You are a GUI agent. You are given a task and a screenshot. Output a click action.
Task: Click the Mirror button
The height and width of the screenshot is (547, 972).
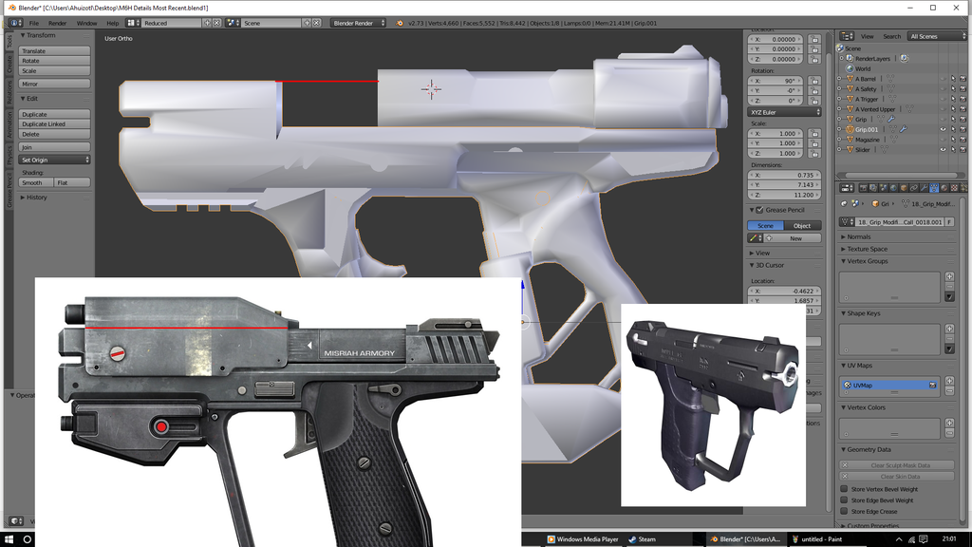point(54,84)
